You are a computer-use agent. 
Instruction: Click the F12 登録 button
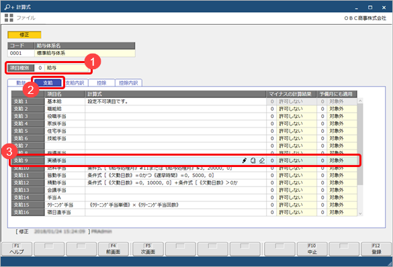coord(376,249)
